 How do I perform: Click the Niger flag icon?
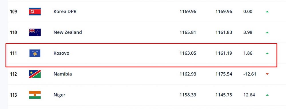(x=35, y=95)
